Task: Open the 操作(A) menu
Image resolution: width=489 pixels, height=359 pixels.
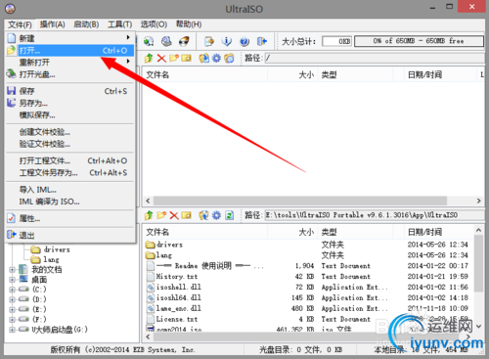Action: pyautogui.click(x=53, y=24)
